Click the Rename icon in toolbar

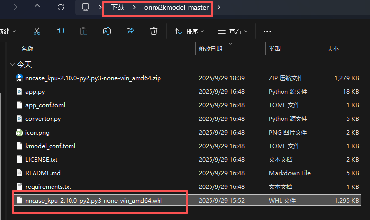click(107, 31)
